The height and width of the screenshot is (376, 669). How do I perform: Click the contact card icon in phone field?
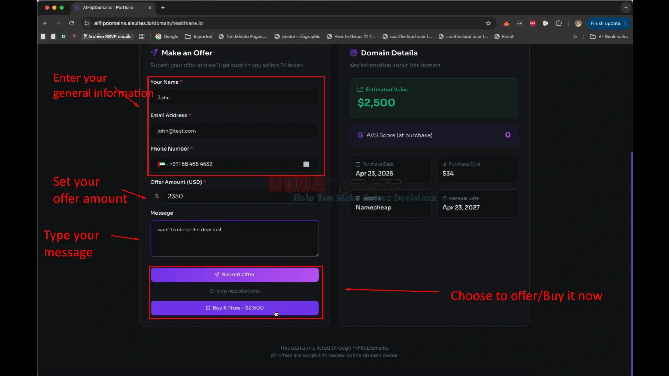(x=306, y=164)
